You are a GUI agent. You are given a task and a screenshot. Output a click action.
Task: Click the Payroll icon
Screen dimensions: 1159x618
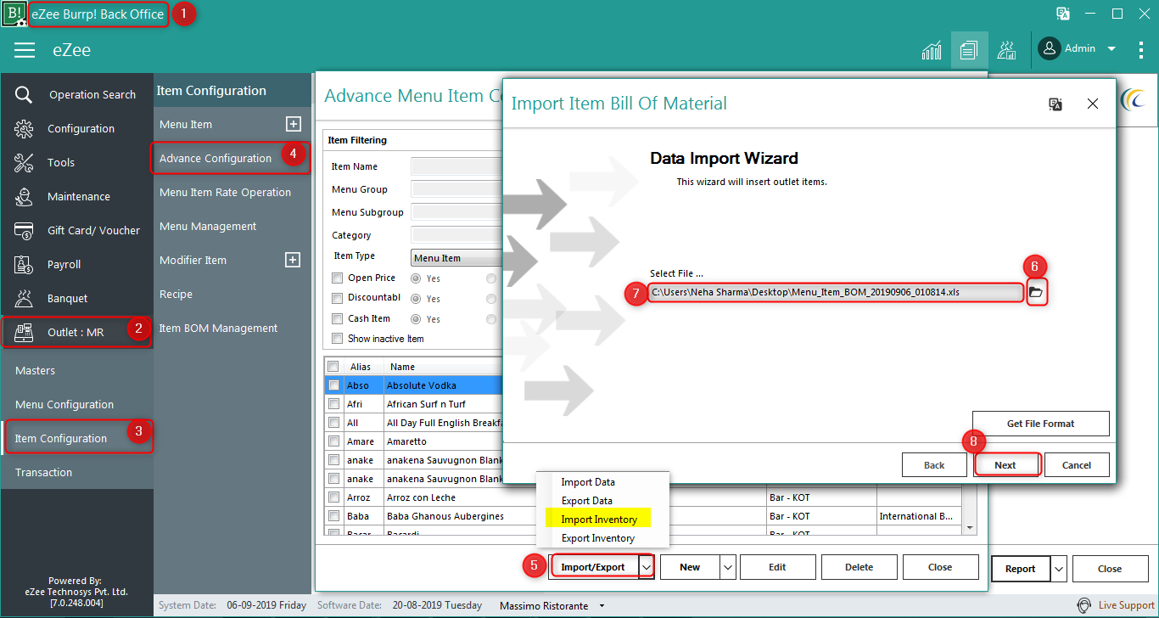point(24,264)
